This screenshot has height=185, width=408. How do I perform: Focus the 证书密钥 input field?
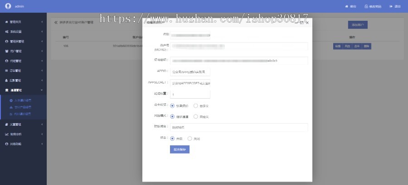(239, 61)
